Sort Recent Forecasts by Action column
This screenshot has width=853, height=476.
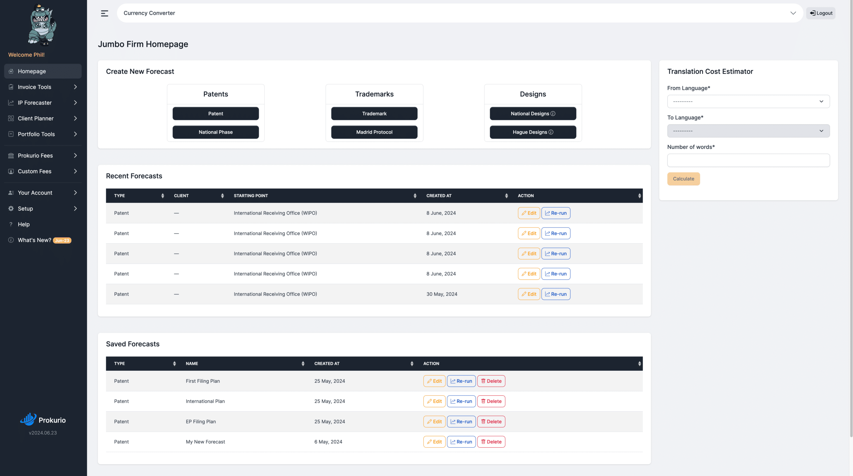point(639,196)
